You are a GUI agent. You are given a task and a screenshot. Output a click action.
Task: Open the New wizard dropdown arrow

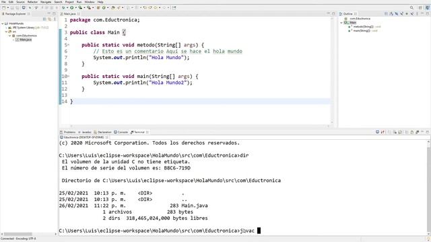click(x=7, y=7)
